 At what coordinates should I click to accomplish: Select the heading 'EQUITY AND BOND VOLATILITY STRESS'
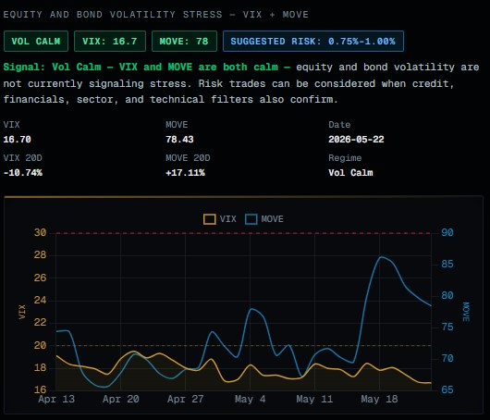point(113,15)
